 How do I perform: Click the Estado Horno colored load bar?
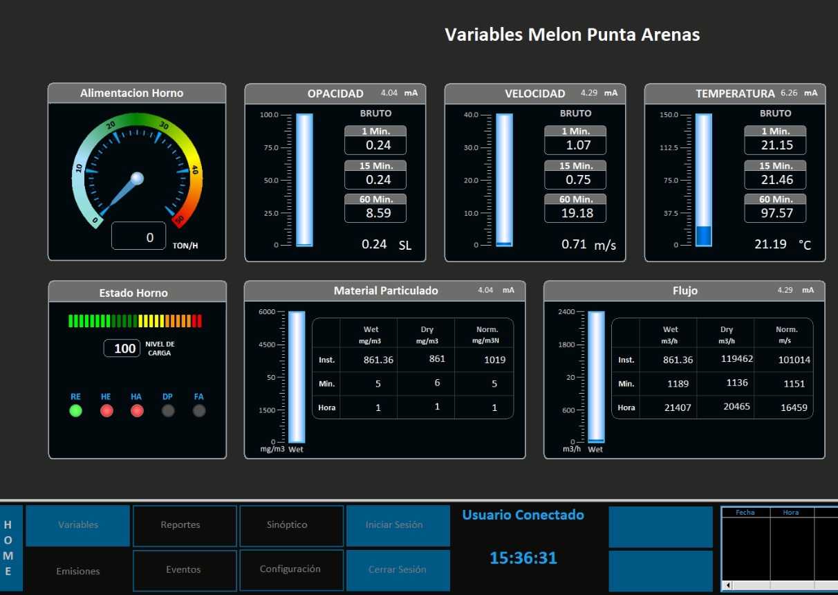[136, 321]
